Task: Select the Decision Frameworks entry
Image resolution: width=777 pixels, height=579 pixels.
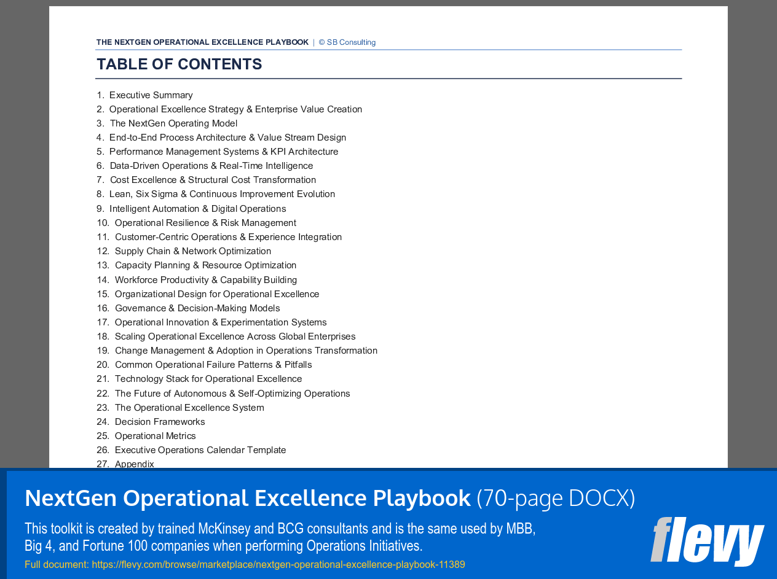Action: click(160, 422)
